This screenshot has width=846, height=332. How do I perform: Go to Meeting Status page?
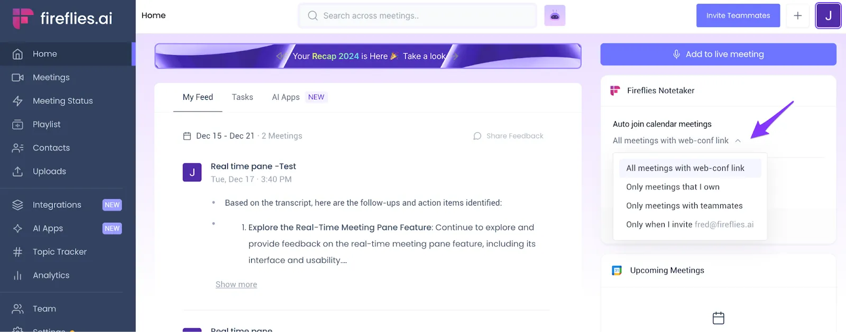pyautogui.click(x=67, y=101)
